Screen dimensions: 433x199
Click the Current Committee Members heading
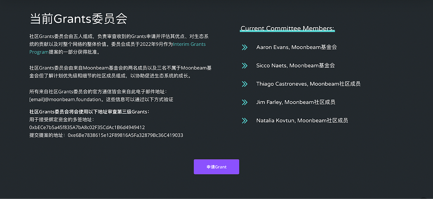(x=287, y=28)
